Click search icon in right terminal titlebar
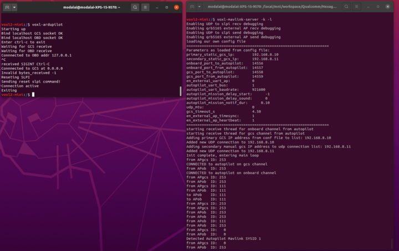The image size is (399, 251). (x=346, y=7)
